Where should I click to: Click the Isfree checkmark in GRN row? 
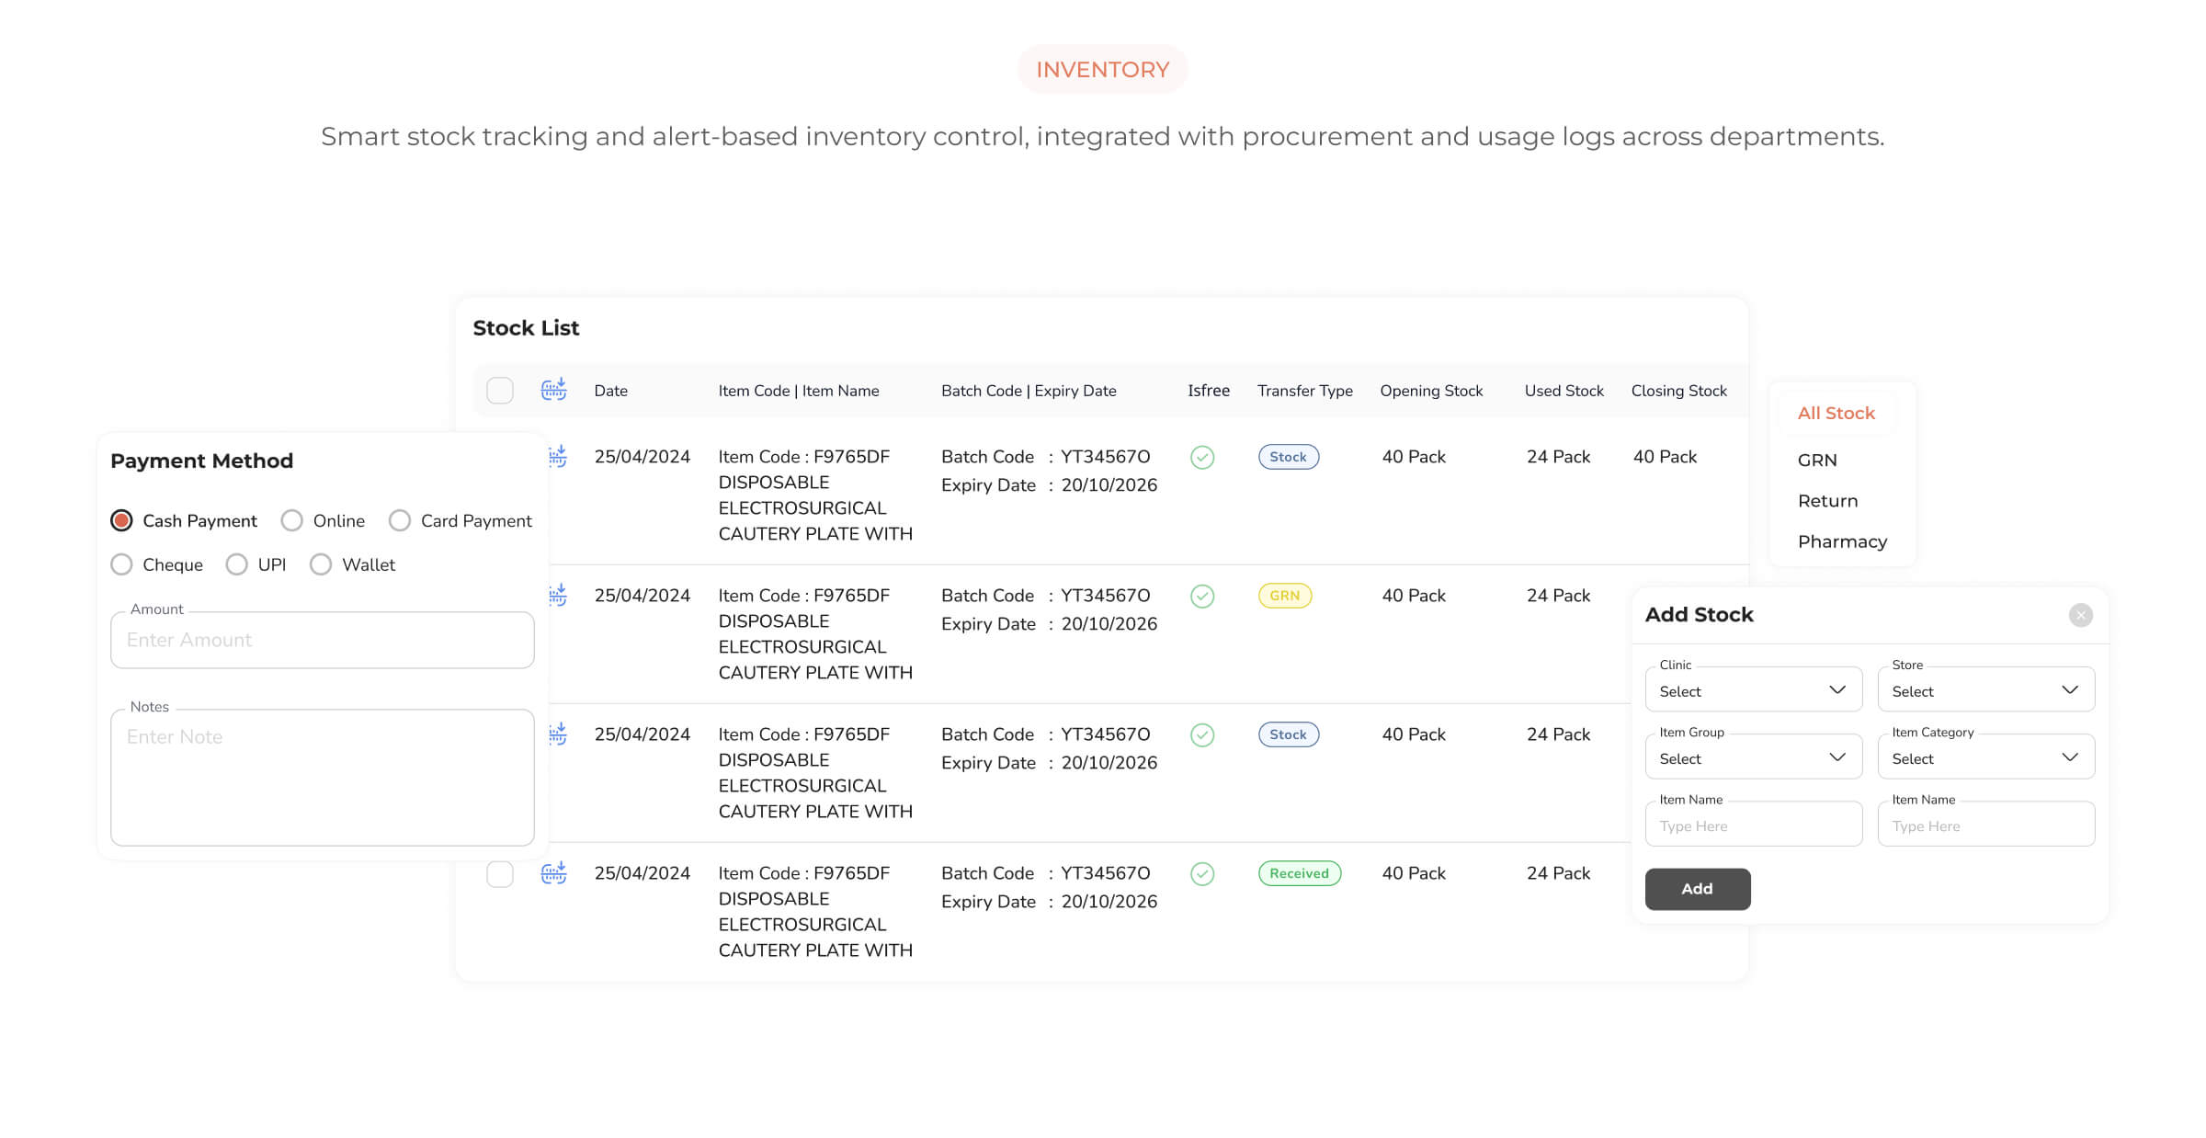1202,596
